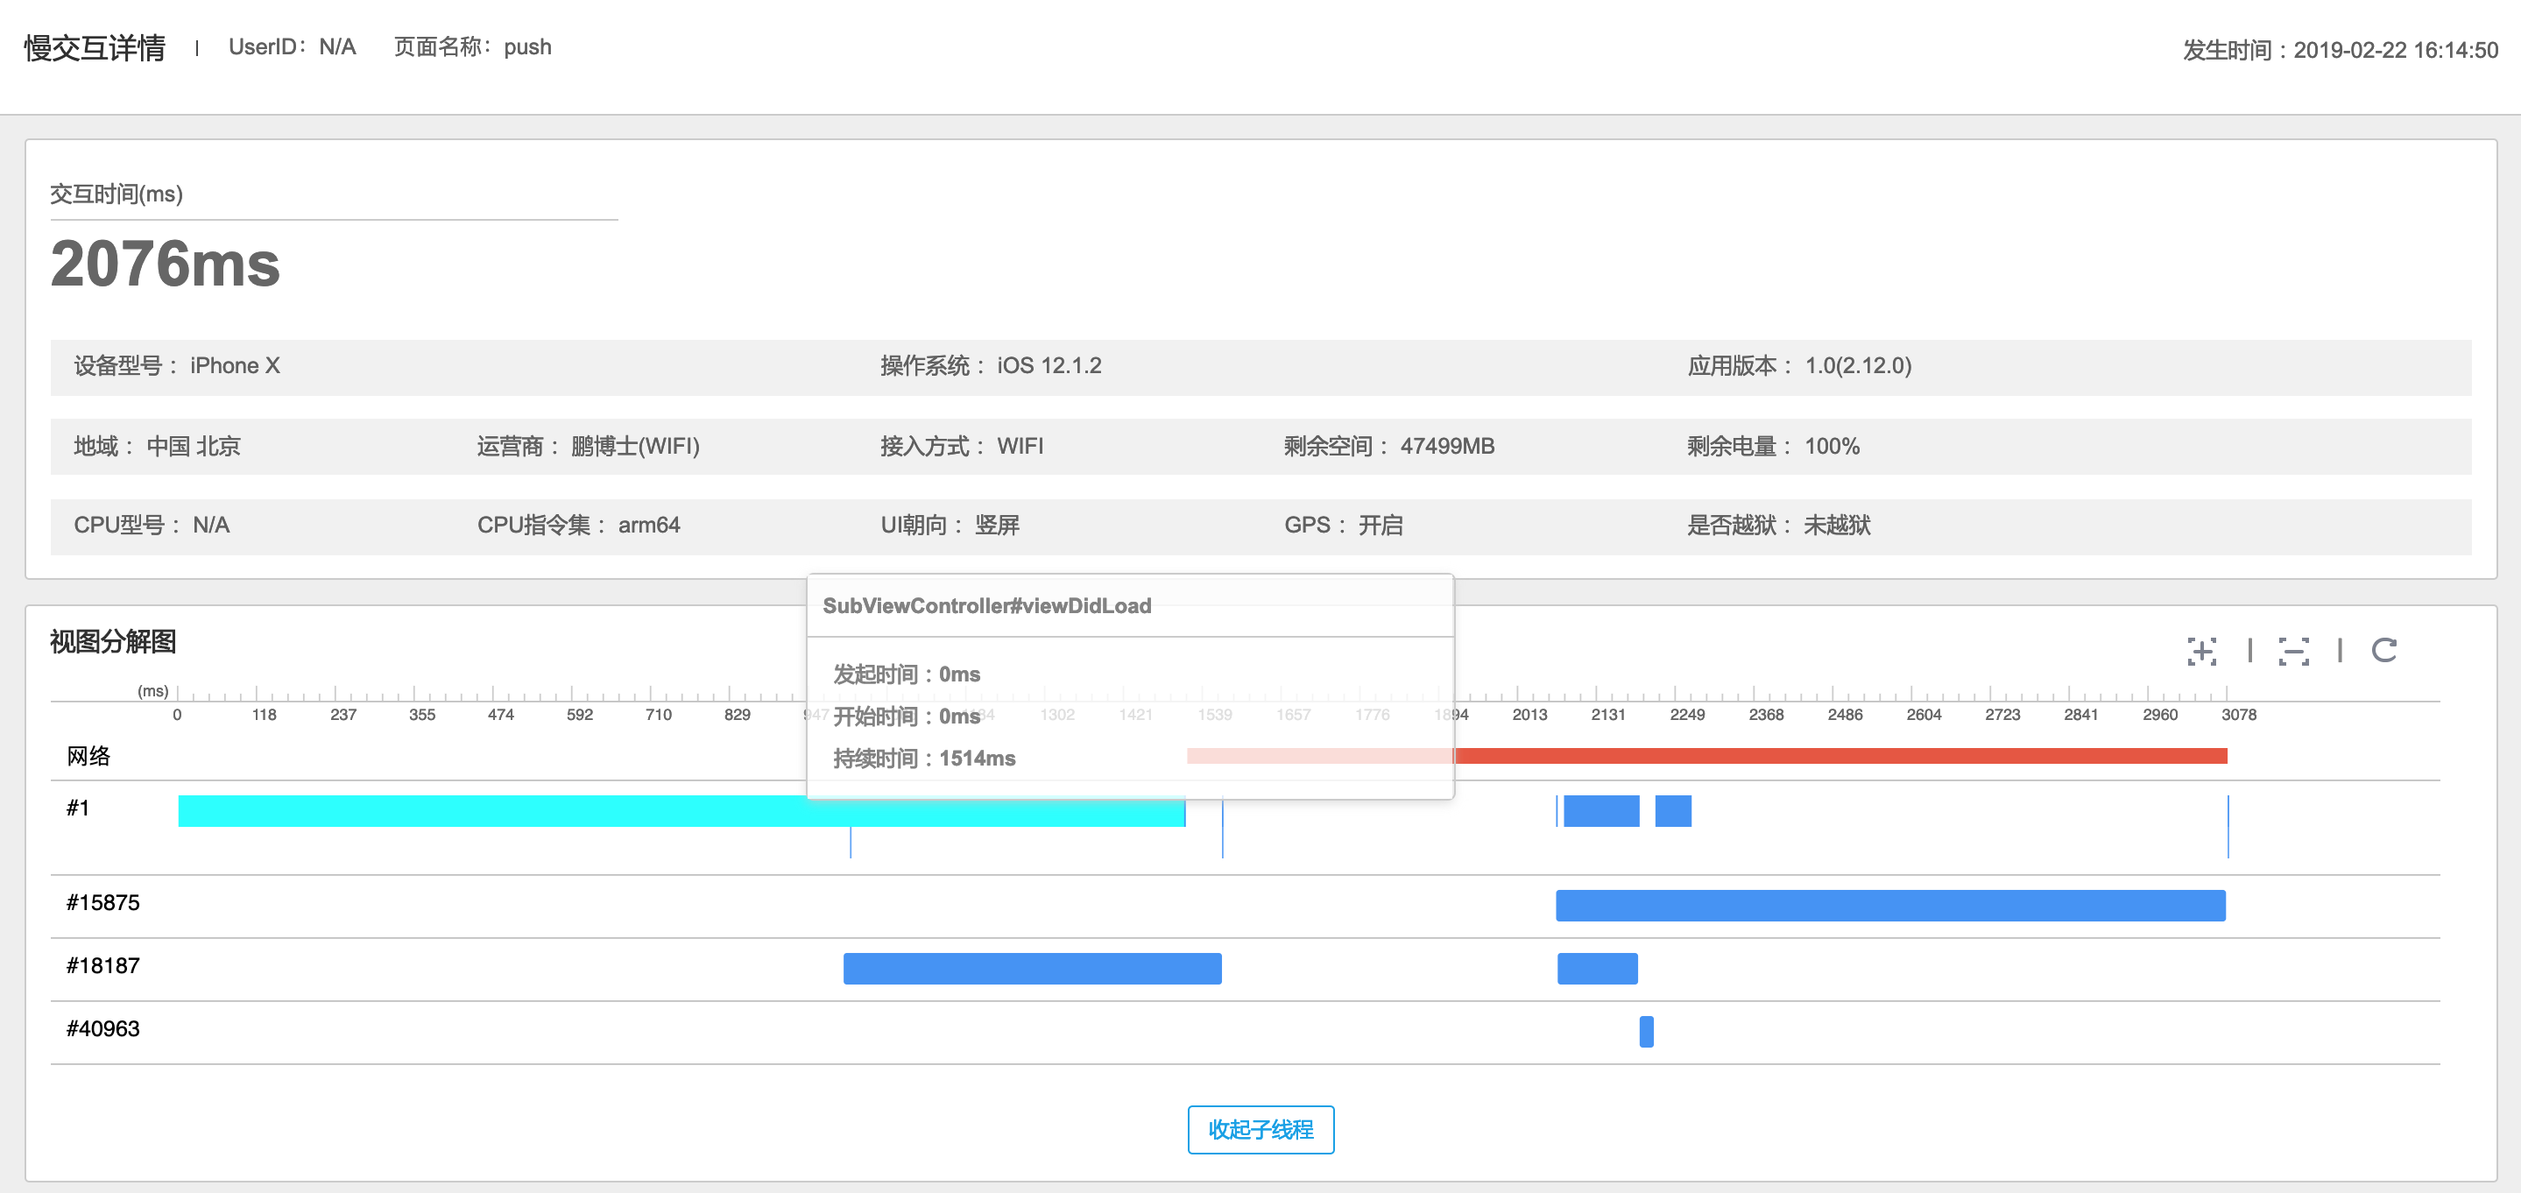This screenshot has width=2521, height=1193.
Task: Click the 页面名称 push label
Action: [x=473, y=47]
